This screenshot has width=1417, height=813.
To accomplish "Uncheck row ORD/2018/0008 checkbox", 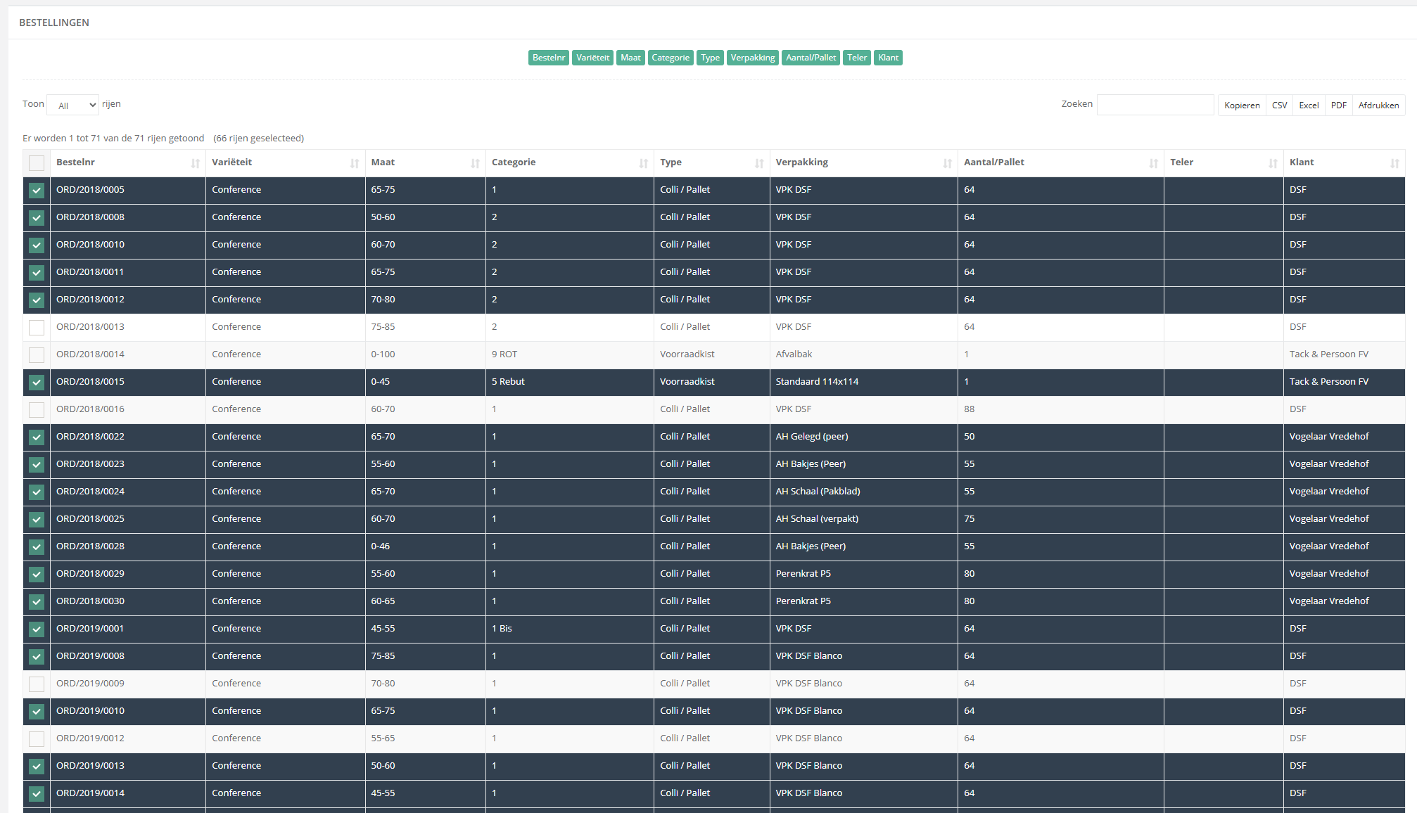I will click(x=37, y=218).
